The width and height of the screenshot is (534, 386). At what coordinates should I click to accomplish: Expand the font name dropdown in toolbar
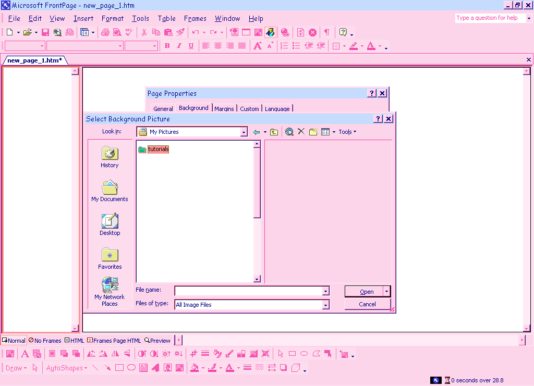click(120, 46)
